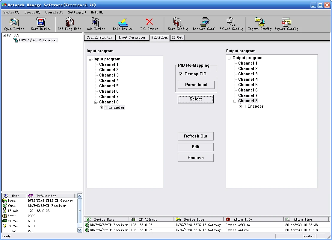Click alarm time 2014-8-30 10:38:38

pos(301,225)
